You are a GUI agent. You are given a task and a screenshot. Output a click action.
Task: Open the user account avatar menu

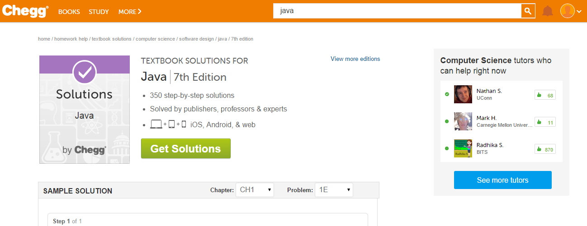point(570,11)
